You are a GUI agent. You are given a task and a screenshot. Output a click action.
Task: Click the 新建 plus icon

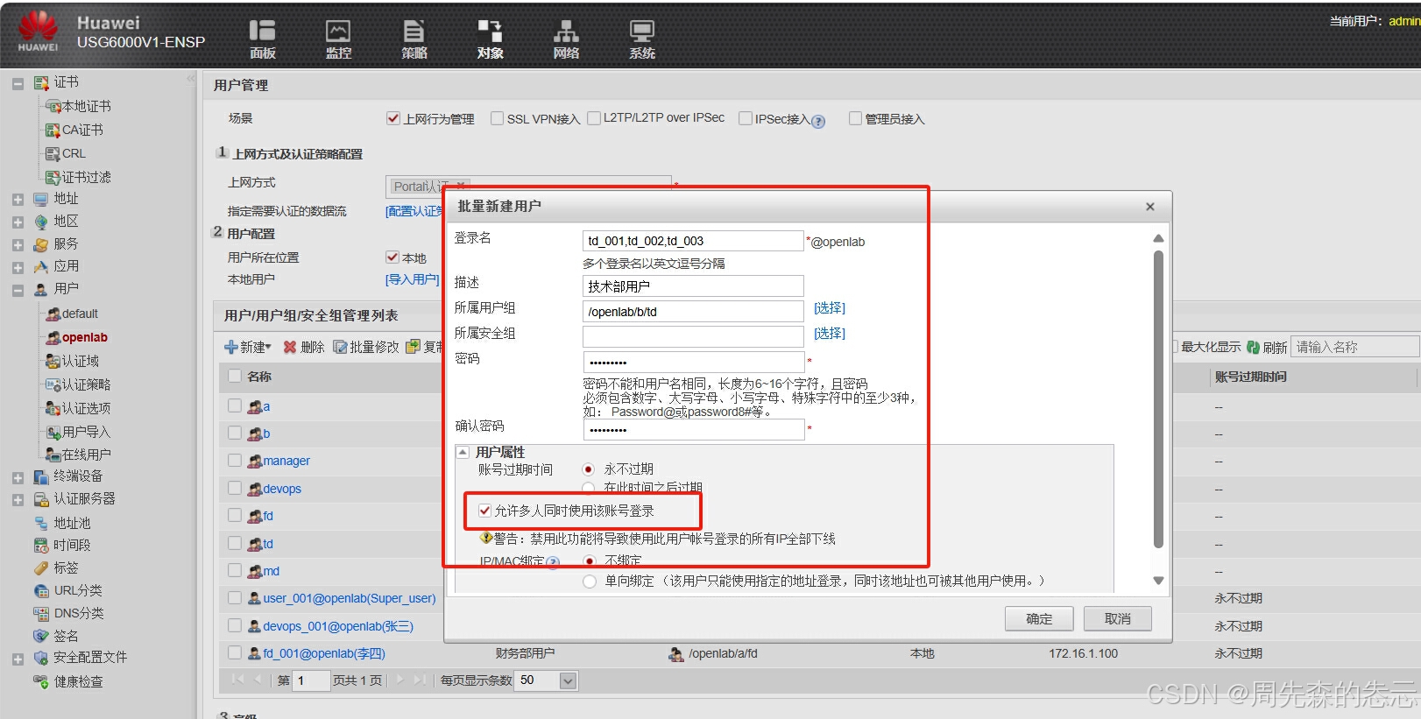[x=231, y=347]
